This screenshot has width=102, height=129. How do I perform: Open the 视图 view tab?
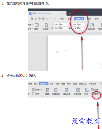[x=63, y=84]
